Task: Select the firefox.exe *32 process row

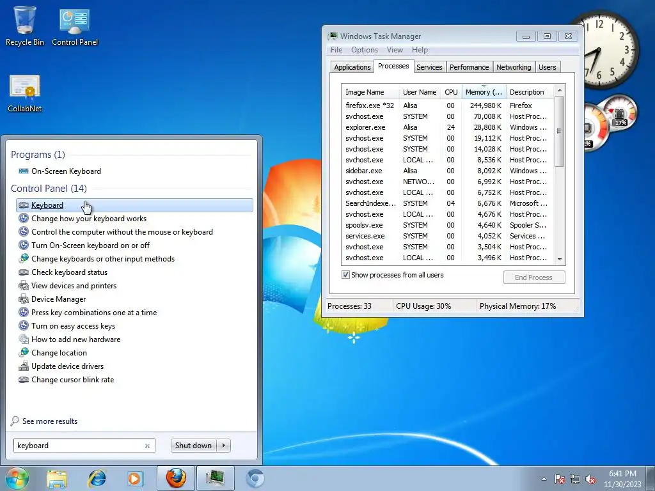Action: (x=448, y=105)
